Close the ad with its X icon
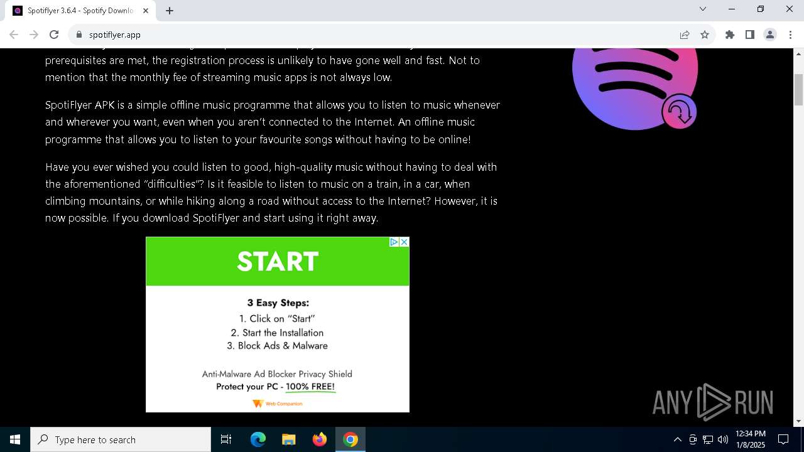 pyautogui.click(x=404, y=242)
